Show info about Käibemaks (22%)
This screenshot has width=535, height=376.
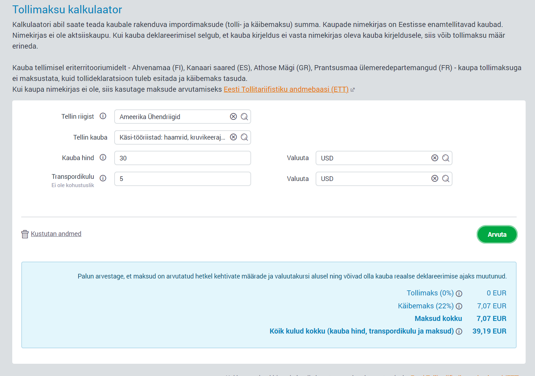459,306
